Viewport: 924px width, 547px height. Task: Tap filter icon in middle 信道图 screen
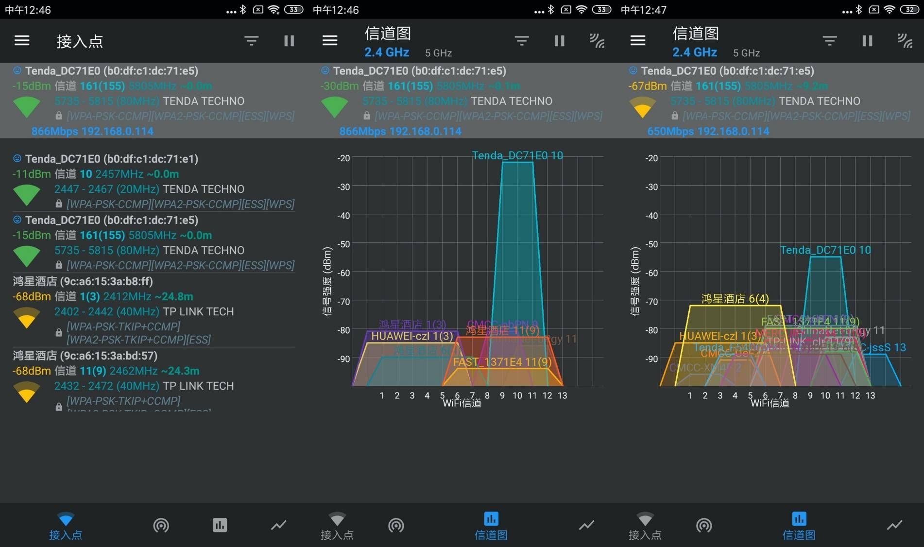(x=522, y=41)
